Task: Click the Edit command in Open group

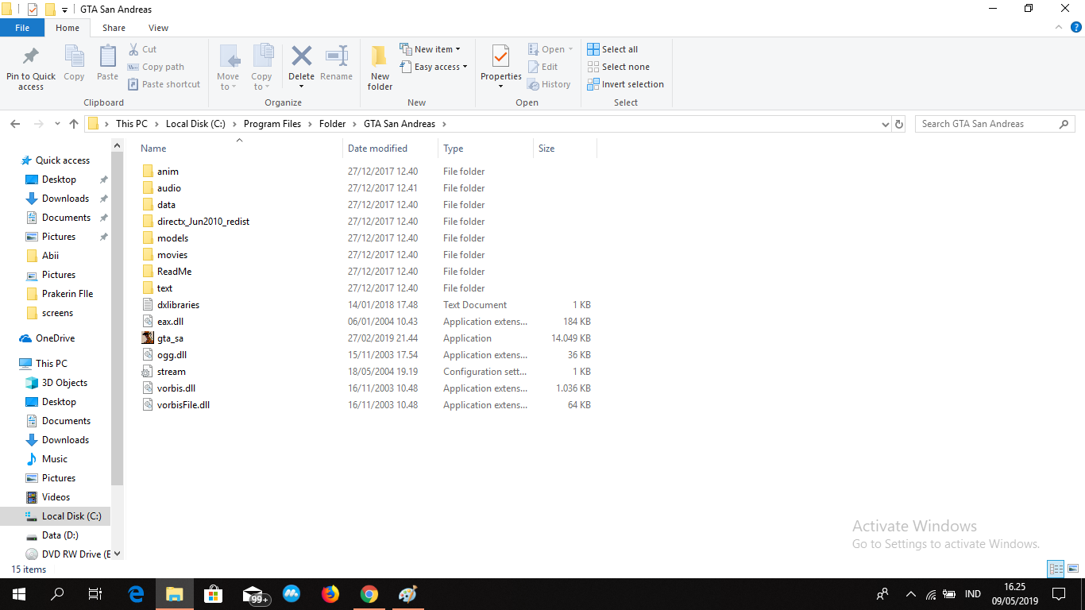Action: (543, 67)
